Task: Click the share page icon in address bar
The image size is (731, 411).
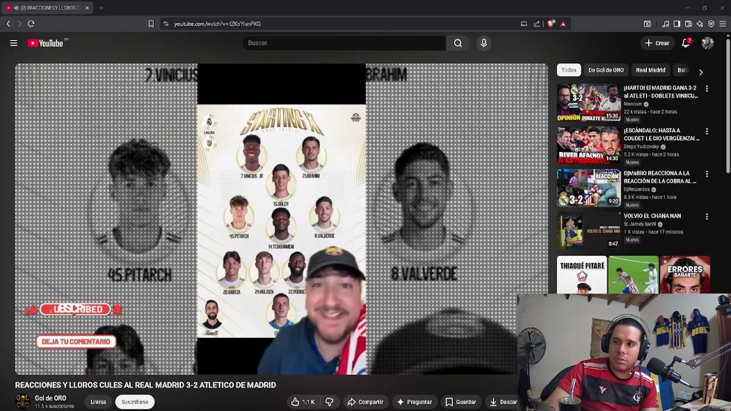Action: coord(537,23)
